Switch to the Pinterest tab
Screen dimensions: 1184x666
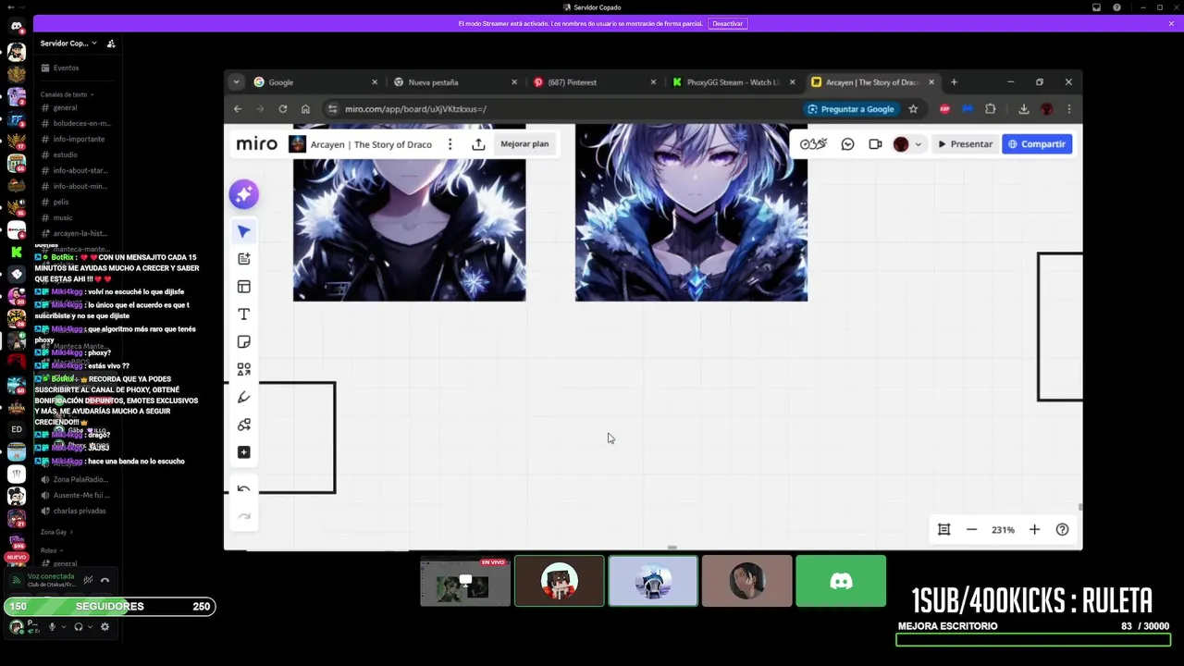[593, 82]
